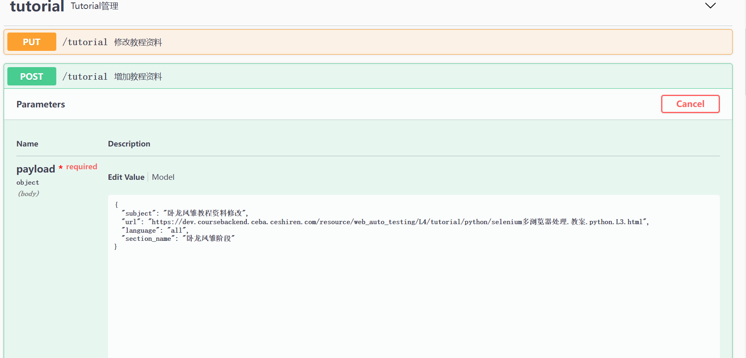Screen dimensions: 746x358
Task: Click the Tutorial管理 tag description
Action: (95, 6)
